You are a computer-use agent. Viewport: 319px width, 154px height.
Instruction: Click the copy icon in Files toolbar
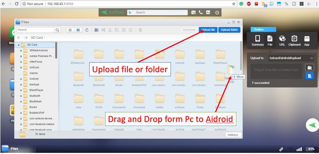pyautogui.click(x=117, y=30)
